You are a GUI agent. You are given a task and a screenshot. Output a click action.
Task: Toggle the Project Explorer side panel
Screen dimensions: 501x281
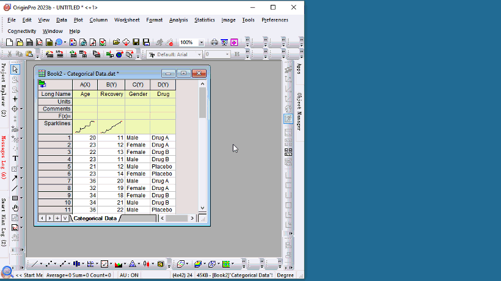point(4,90)
